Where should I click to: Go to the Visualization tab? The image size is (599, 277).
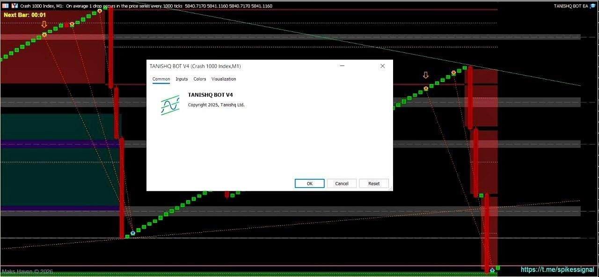tap(224, 79)
